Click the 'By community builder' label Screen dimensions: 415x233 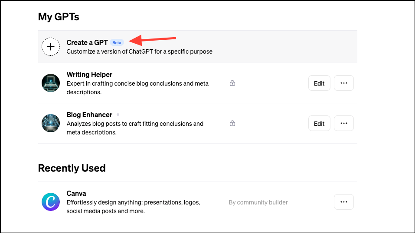[x=258, y=202]
